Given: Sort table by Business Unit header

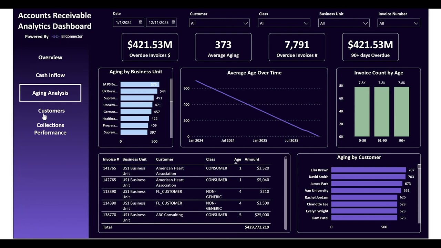Looking at the screenshot, I should (x=134, y=159).
